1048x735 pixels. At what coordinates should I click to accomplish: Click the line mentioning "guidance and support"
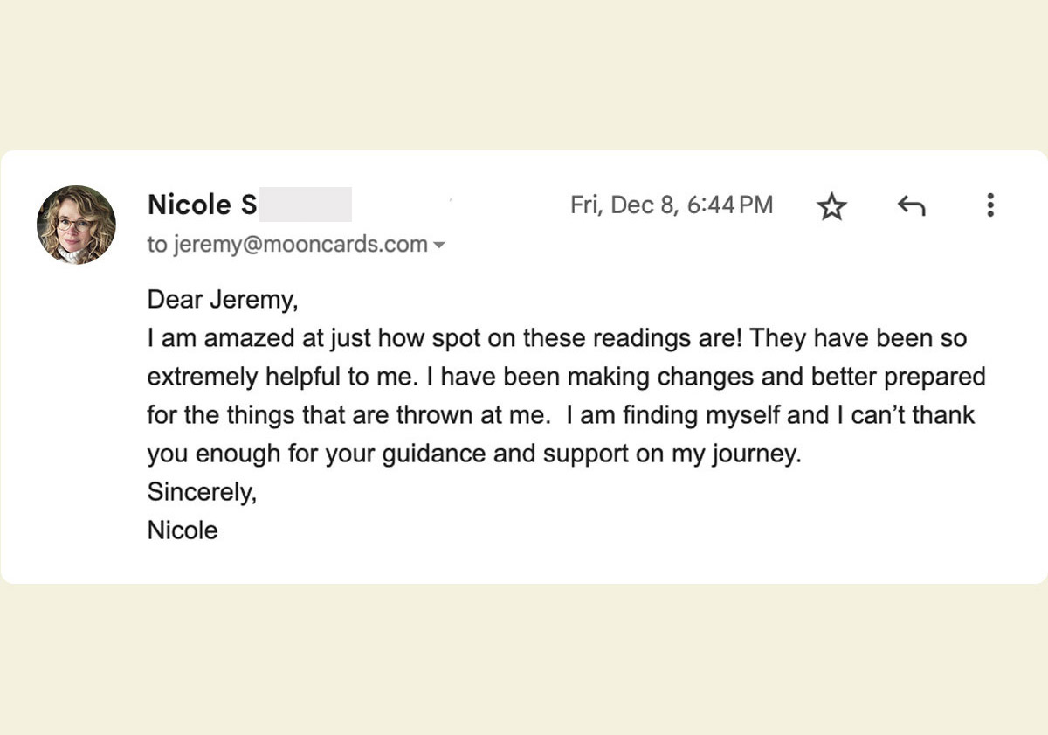(x=474, y=454)
